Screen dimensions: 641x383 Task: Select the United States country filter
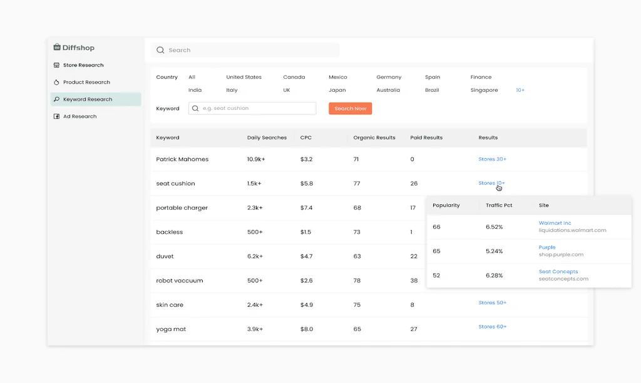(244, 77)
